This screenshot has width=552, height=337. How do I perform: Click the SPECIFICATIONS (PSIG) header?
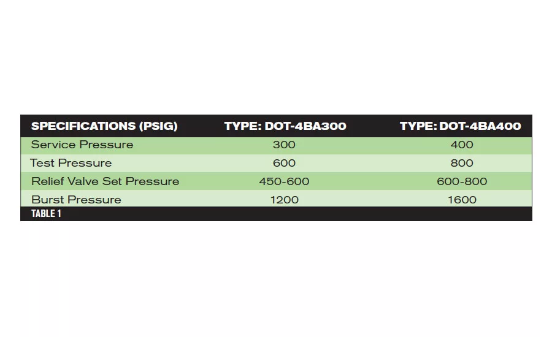pyautogui.click(x=104, y=126)
